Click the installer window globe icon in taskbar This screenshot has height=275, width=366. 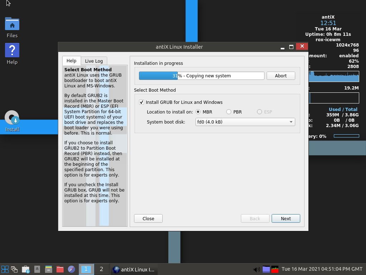(116, 269)
